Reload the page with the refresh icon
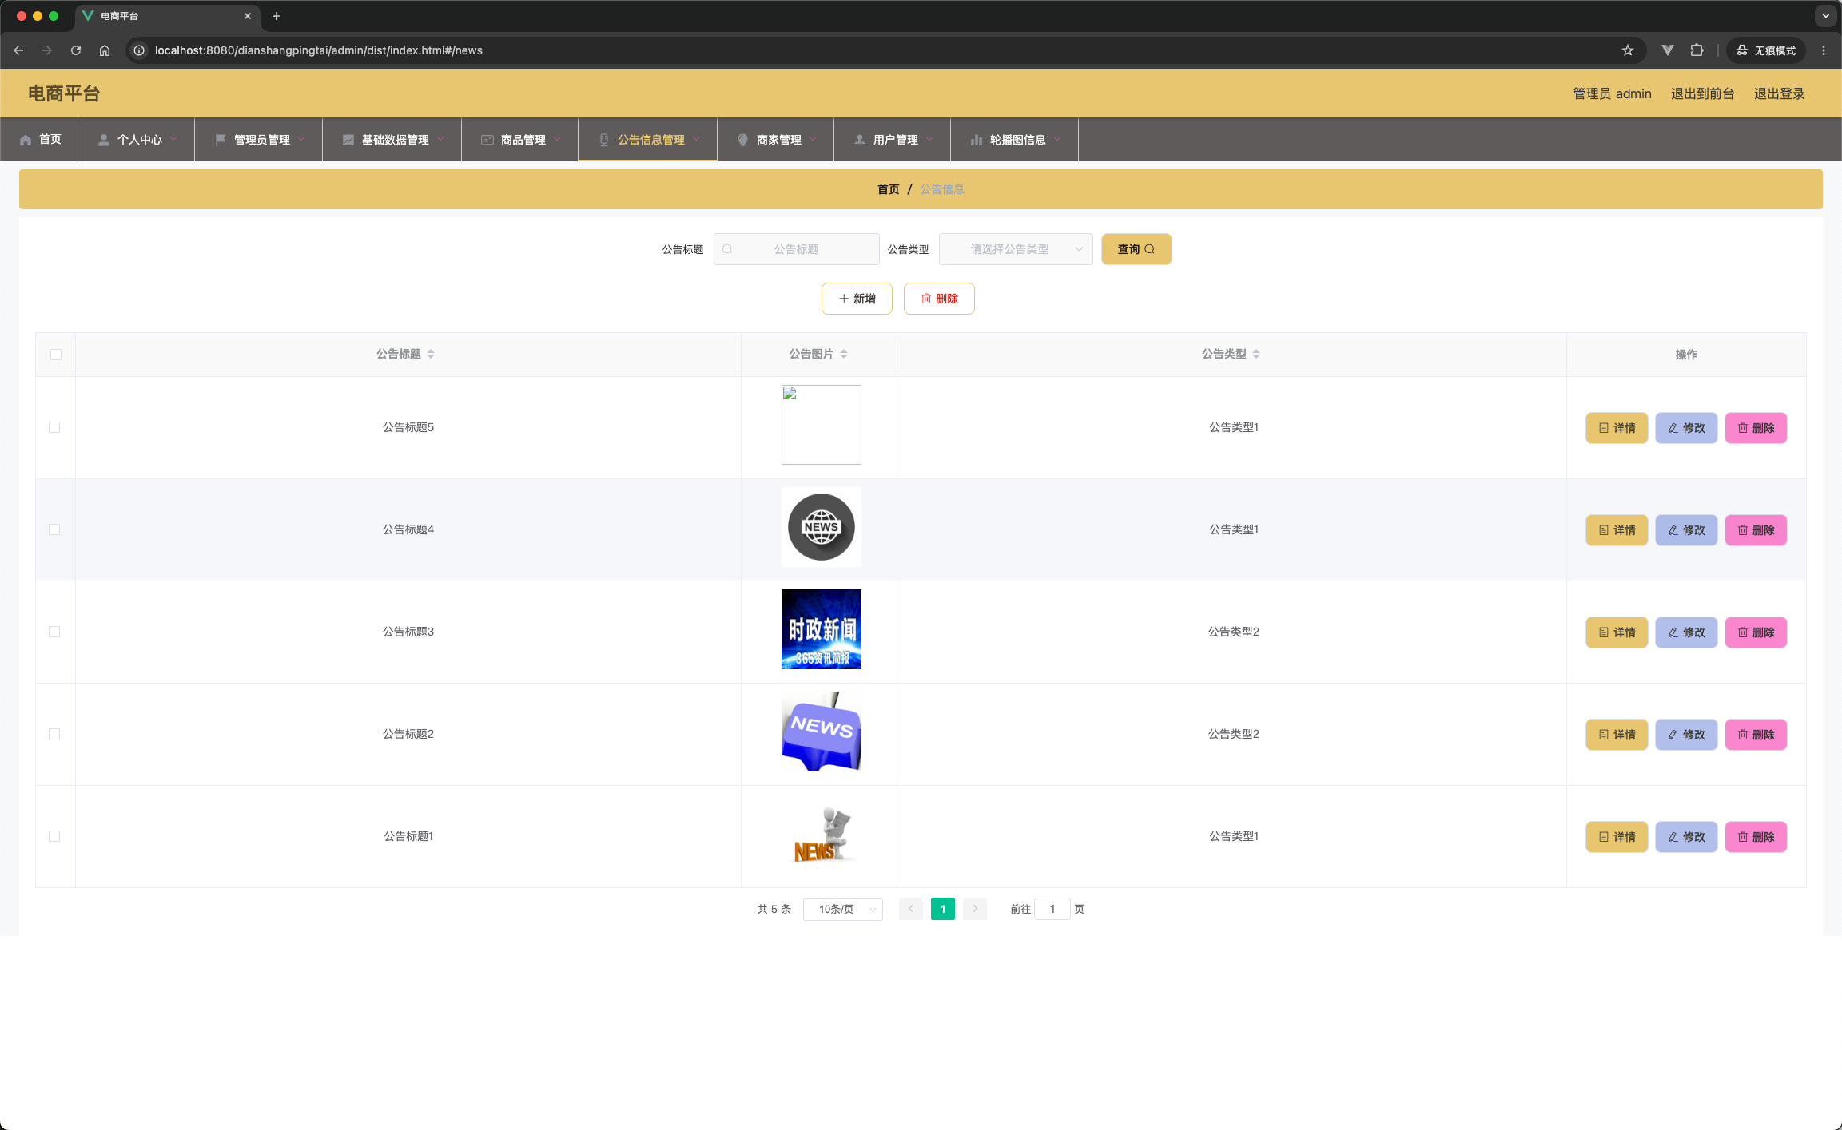The image size is (1842, 1130). click(x=76, y=50)
